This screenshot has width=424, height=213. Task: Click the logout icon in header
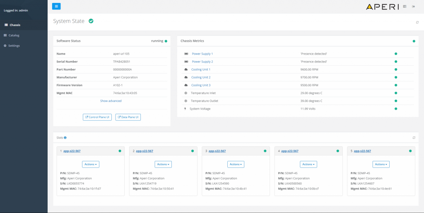413,6
